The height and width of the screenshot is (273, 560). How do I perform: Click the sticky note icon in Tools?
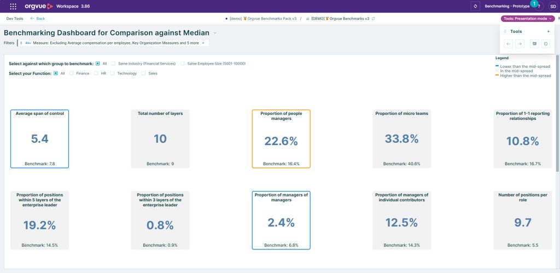(545, 44)
